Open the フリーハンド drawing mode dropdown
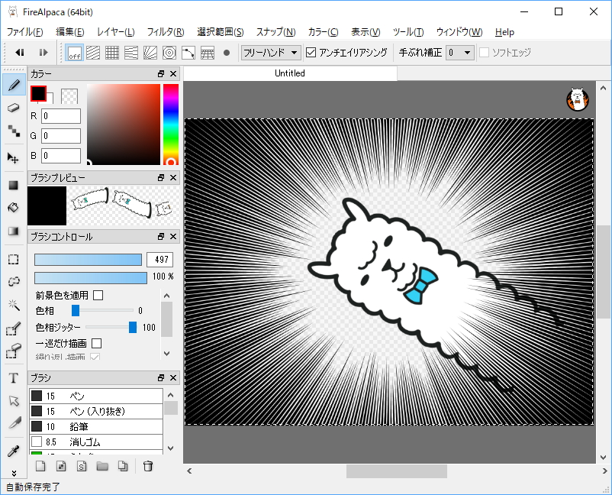This screenshot has height=495, width=612. click(271, 53)
